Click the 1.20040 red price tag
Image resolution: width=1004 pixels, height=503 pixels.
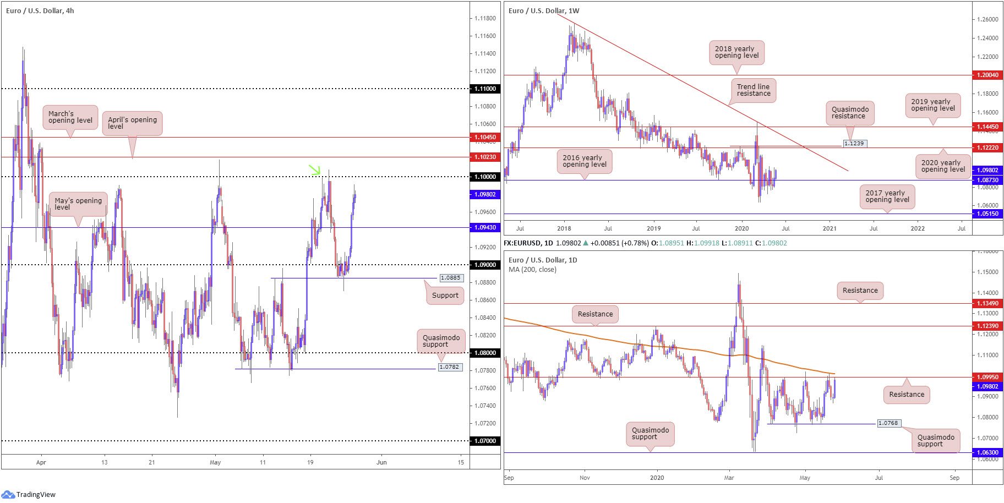(x=987, y=75)
